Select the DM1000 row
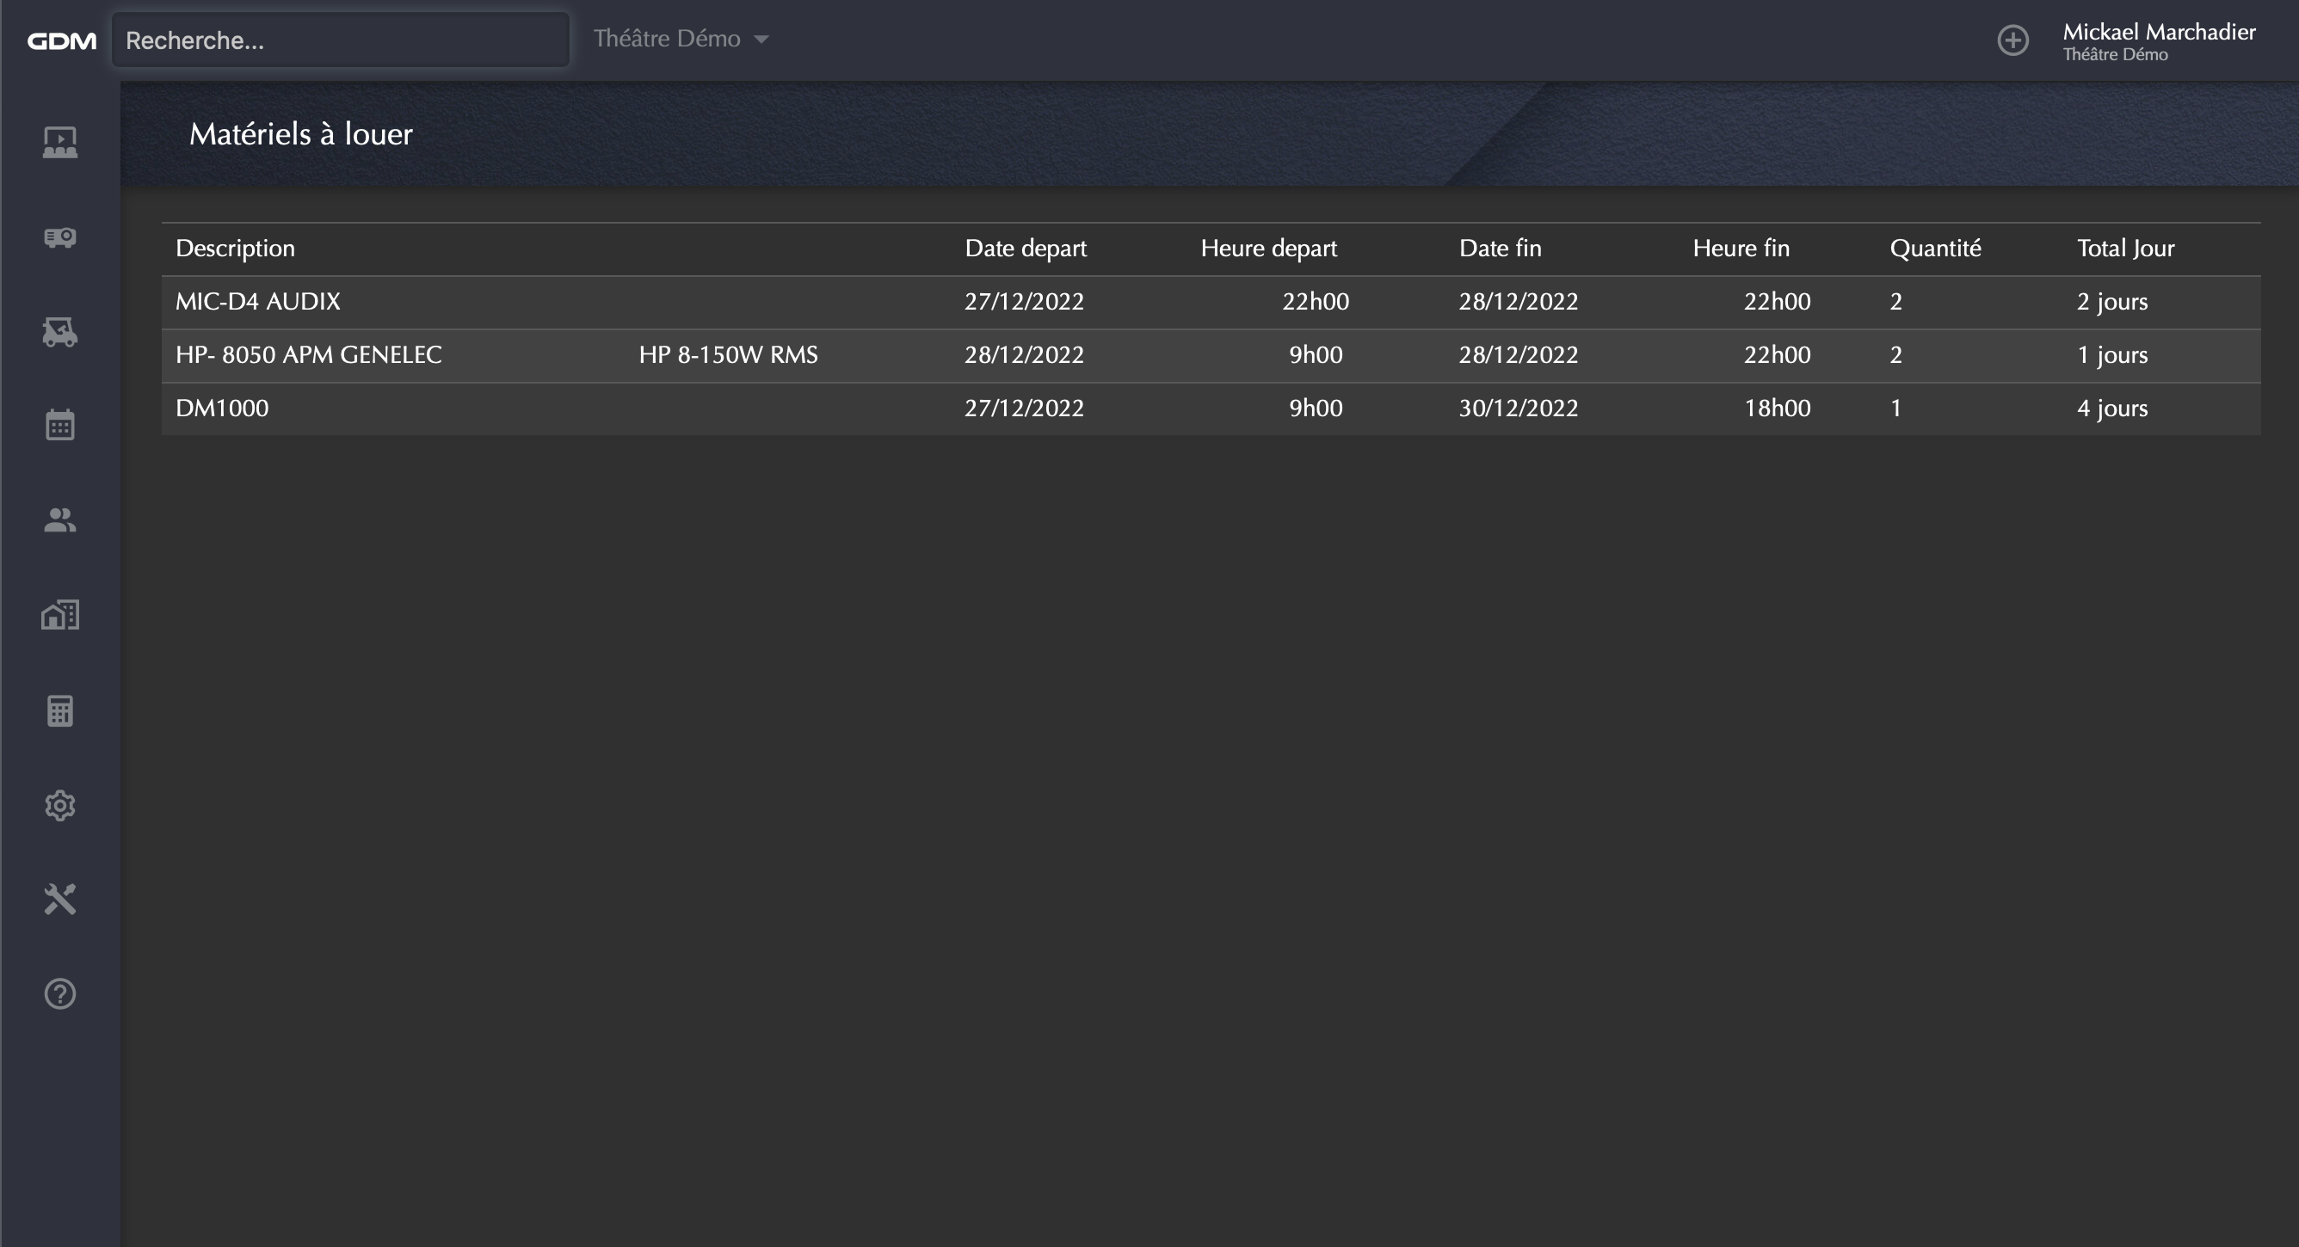 pos(1211,408)
